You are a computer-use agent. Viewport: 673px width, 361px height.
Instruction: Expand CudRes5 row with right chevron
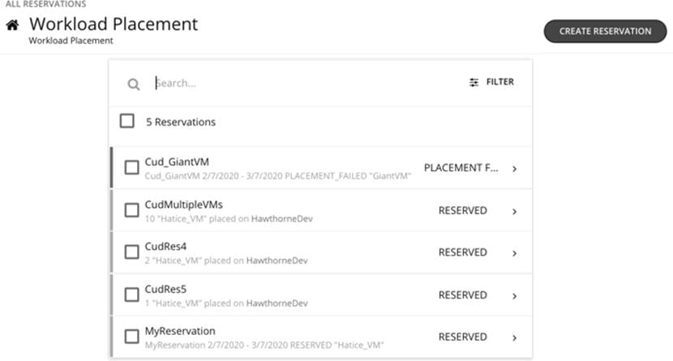point(515,295)
